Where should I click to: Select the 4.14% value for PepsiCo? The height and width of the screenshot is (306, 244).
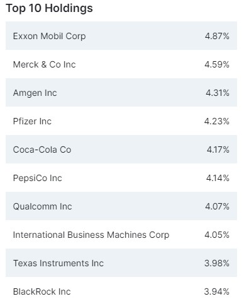218,178
